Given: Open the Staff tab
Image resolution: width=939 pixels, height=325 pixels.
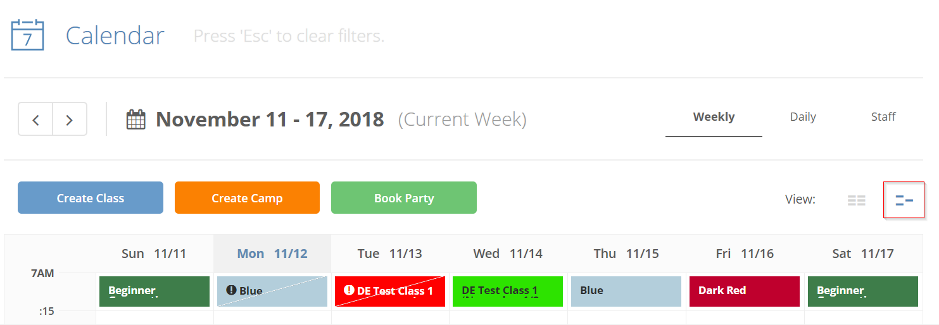Looking at the screenshot, I should point(883,117).
